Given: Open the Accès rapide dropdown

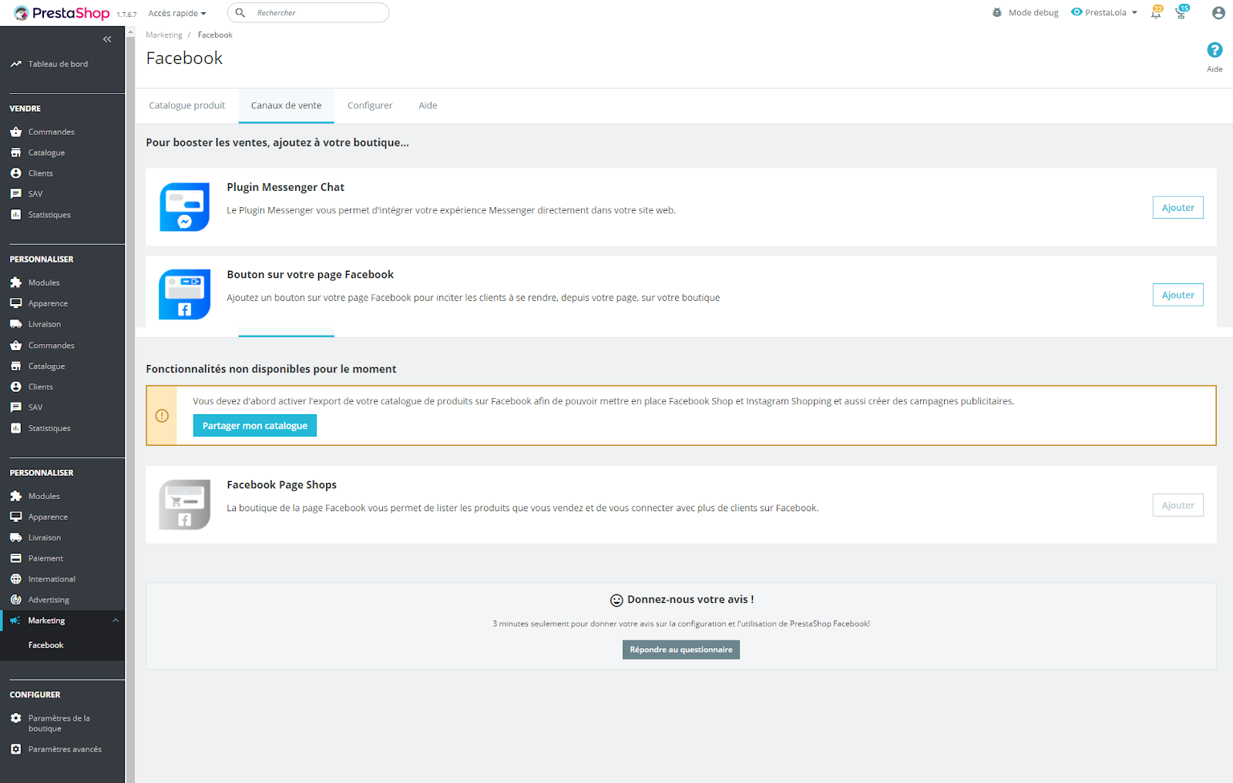Looking at the screenshot, I should pos(177,13).
